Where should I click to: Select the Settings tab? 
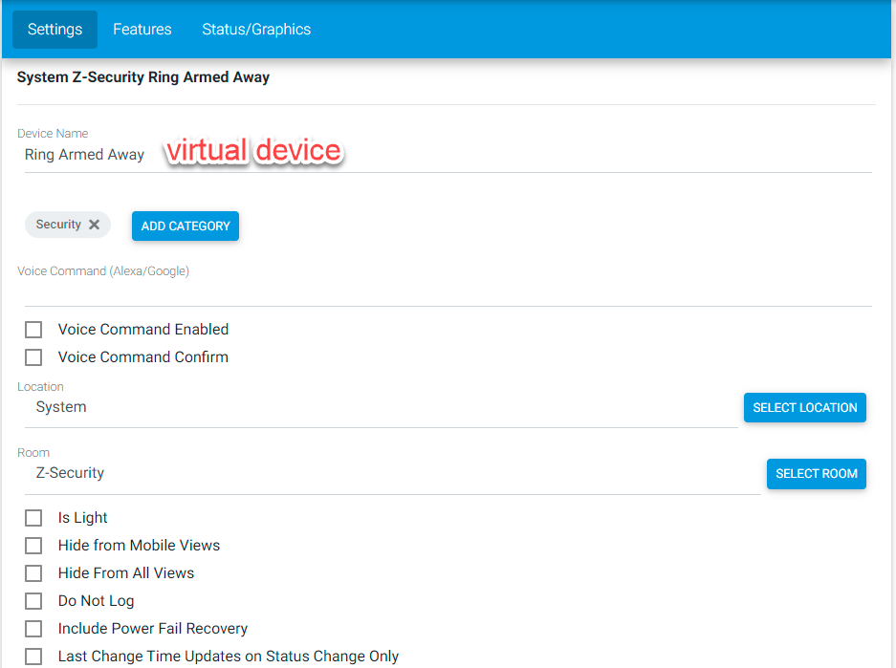click(x=55, y=29)
